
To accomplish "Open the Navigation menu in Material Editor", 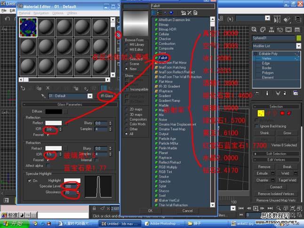I will pyautogui.click(x=41, y=13).
